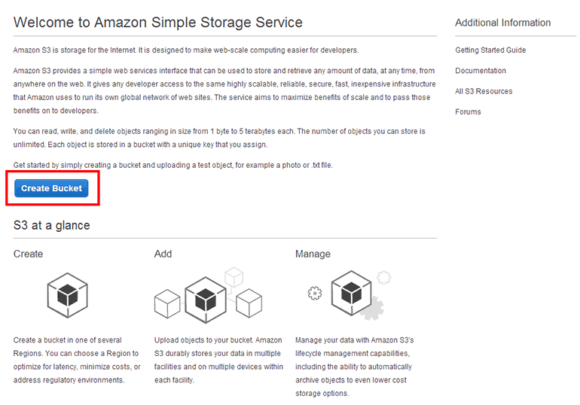Go to All S3 Resources

click(484, 91)
